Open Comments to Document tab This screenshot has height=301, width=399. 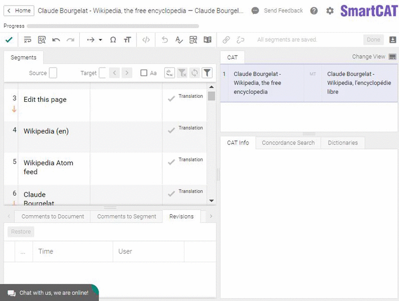pos(53,216)
